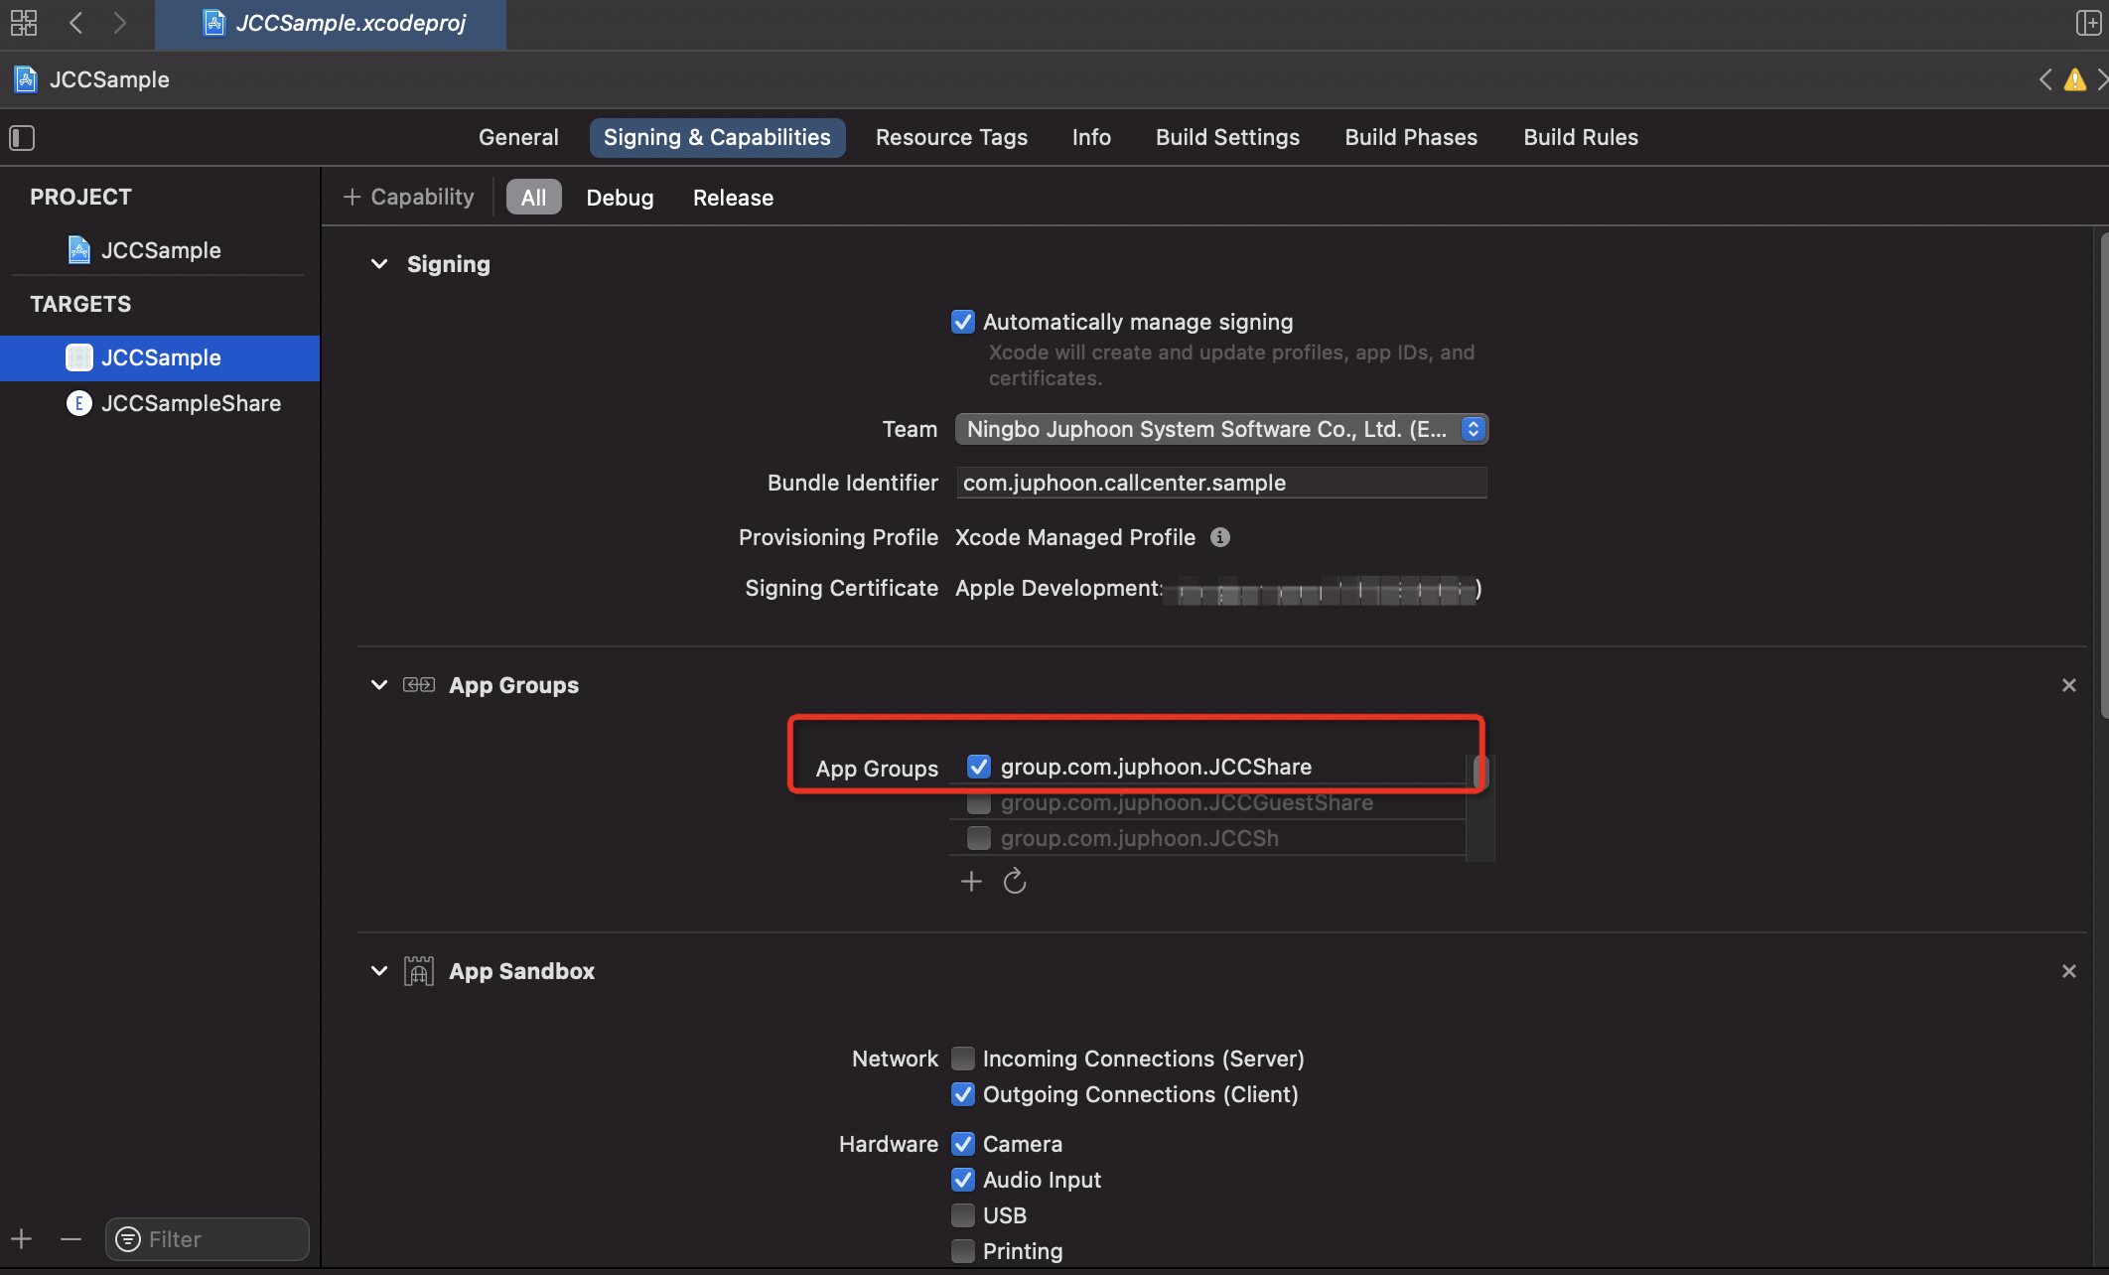Viewport: 2109px width, 1275px height.
Task: Add a new app group with plus
Action: pos(971,881)
